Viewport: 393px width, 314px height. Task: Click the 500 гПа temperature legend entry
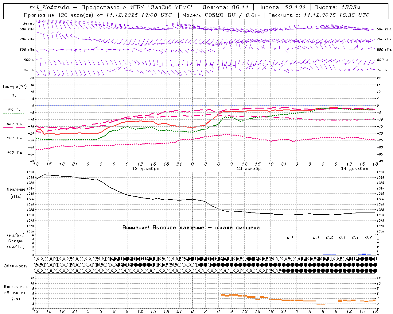pyautogui.click(x=14, y=152)
